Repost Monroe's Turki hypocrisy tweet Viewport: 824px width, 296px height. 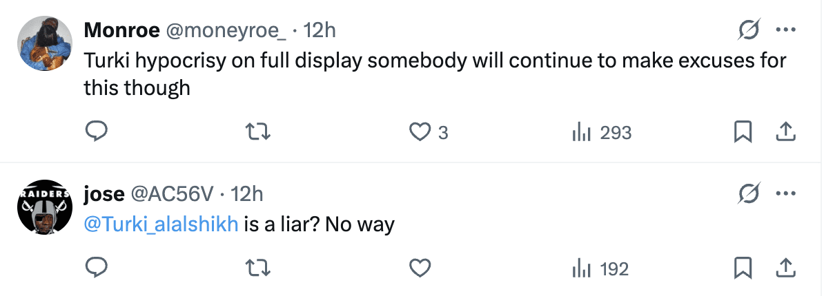tap(259, 132)
